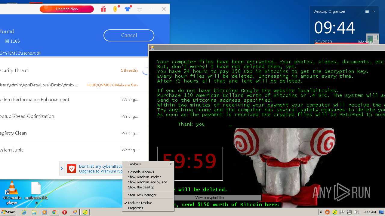Click the Desktop Organizer title
The width and height of the screenshot is (385, 216).
[x=329, y=11]
